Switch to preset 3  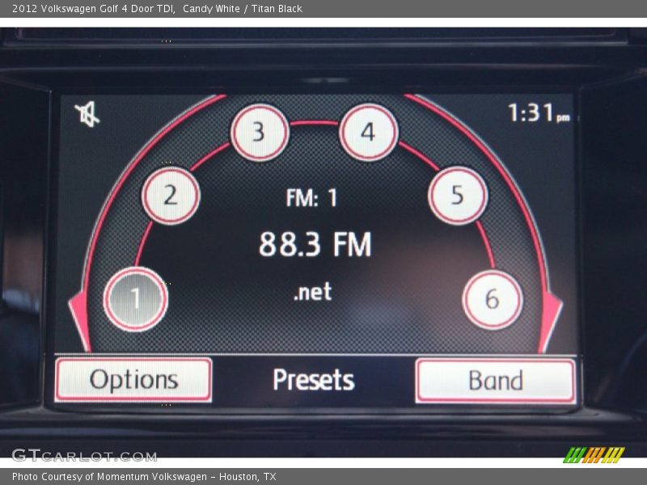click(259, 133)
